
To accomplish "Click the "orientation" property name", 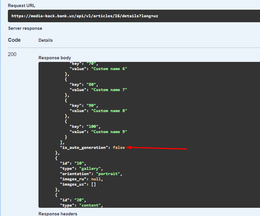I will pyautogui.click(x=75, y=174).
